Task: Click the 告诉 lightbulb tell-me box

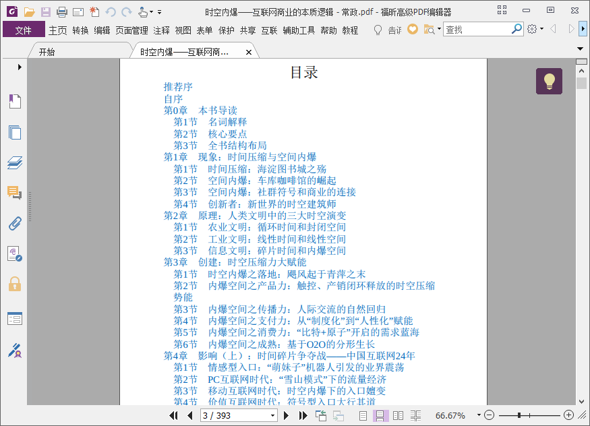Action: click(388, 30)
